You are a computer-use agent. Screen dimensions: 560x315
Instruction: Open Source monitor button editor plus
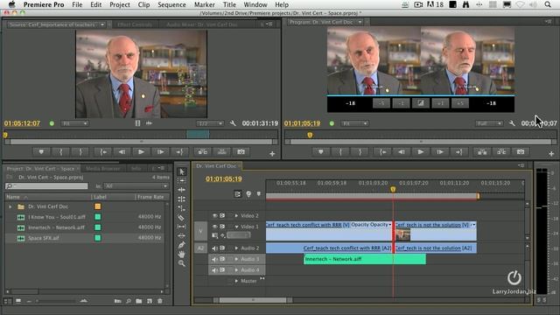(x=272, y=154)
